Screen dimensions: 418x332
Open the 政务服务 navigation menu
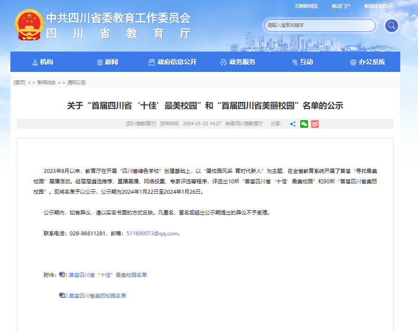(238, 62)
